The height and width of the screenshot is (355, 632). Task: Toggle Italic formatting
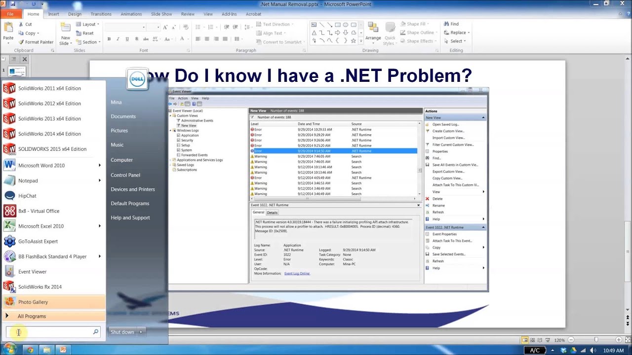pyautogui.click(x=118, y=39)
